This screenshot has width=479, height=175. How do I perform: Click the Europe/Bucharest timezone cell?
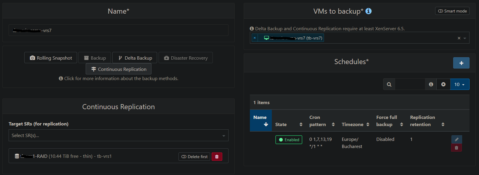pyautogui.click(x=352, y=143)
